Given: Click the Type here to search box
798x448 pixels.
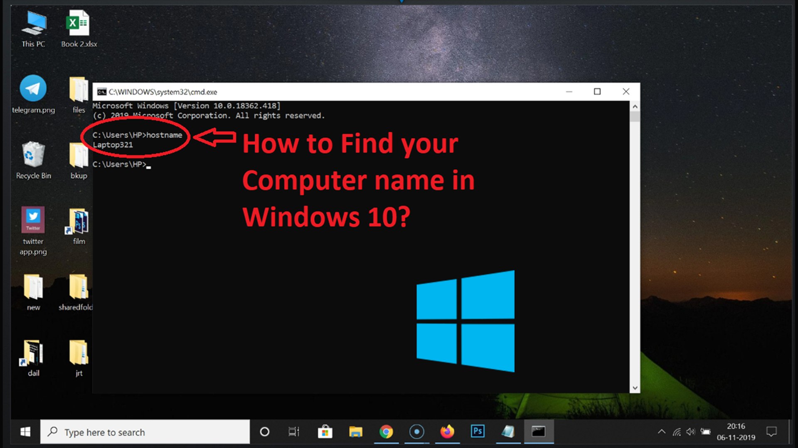Looking at the screenshot, I should click(145, 432).
